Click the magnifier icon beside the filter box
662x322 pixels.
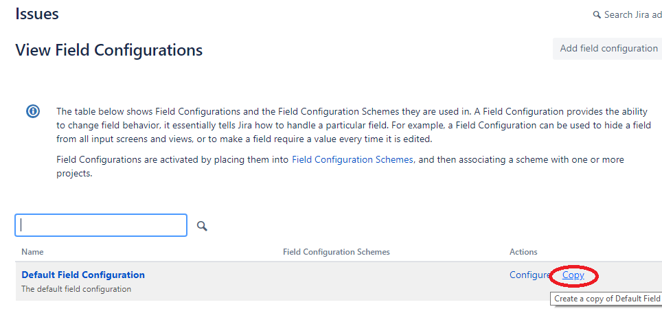[x=202, y=226]
